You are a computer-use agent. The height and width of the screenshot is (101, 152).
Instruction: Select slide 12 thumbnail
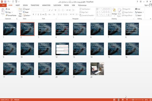62,49
